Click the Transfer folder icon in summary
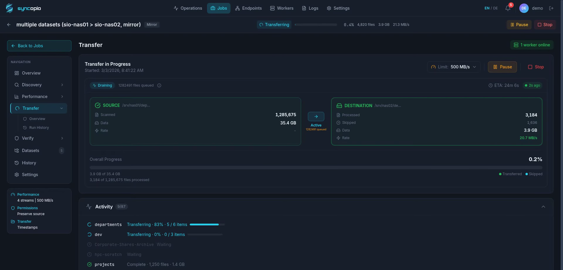563x270 pixels. pyautogui.click(x=13, y=222)
